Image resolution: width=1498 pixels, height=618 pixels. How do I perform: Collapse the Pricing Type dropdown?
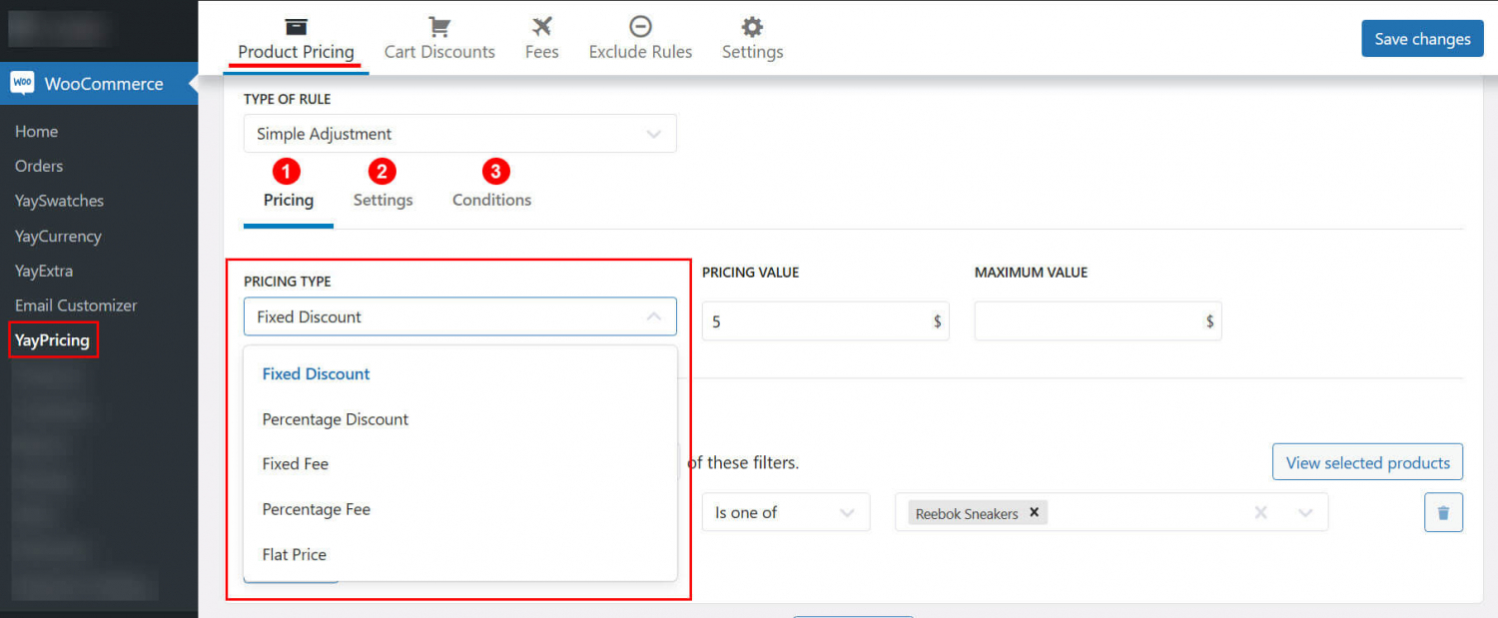tap(654, 316)
